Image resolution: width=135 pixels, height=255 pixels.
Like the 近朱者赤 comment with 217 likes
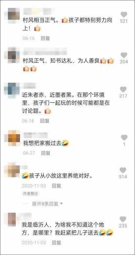123,89
